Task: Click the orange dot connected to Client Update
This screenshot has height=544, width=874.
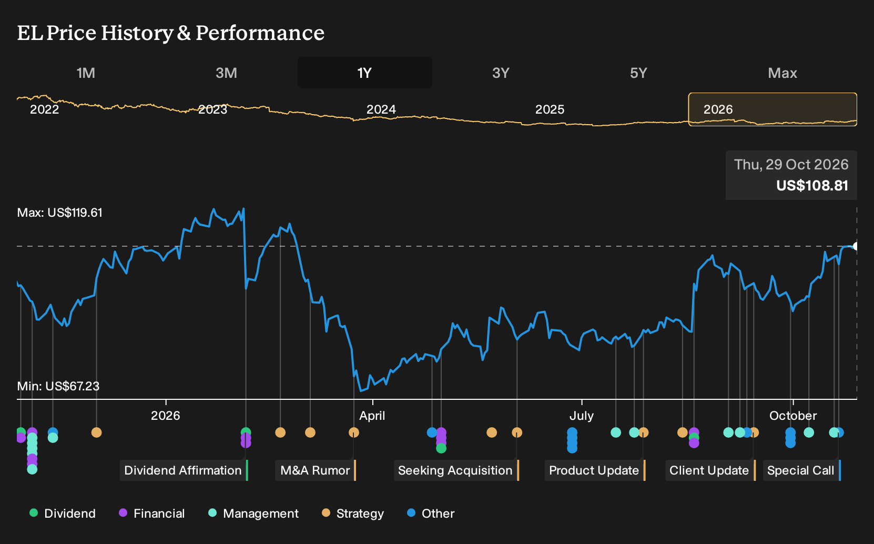Action: [x=754, y=432]
